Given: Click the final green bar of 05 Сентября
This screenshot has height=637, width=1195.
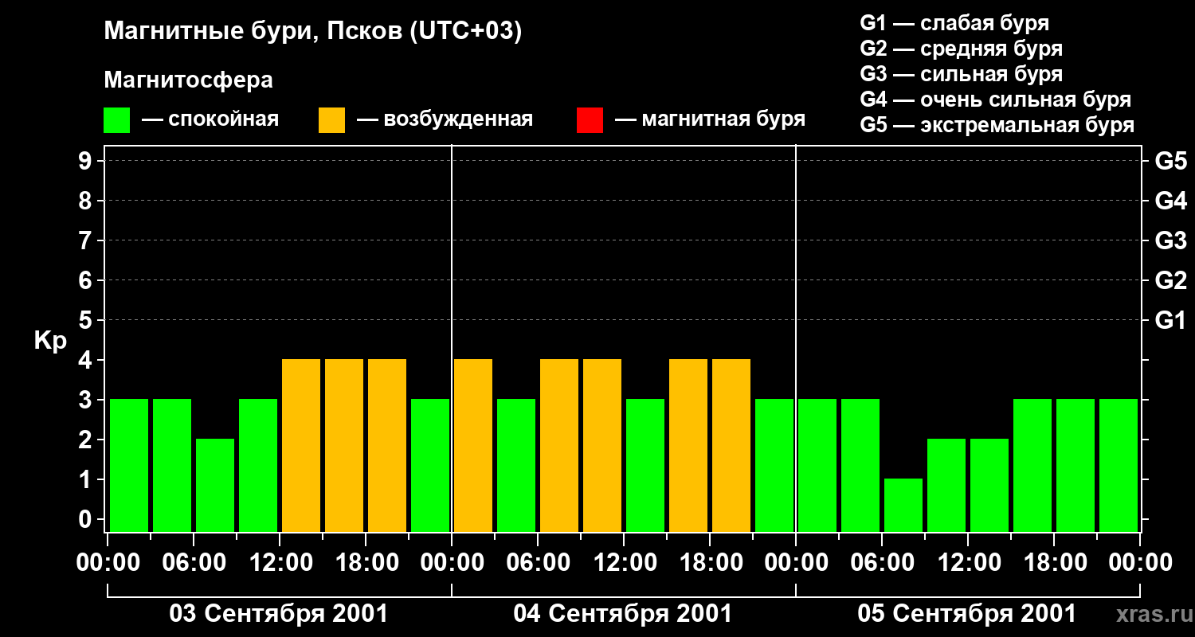Looking at the screenshot, I should [x=1119, y=465].
